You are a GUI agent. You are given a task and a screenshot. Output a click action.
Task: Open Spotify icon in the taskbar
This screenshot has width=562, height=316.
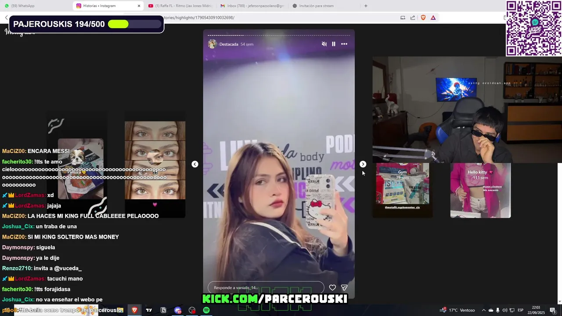pos(206,310)
